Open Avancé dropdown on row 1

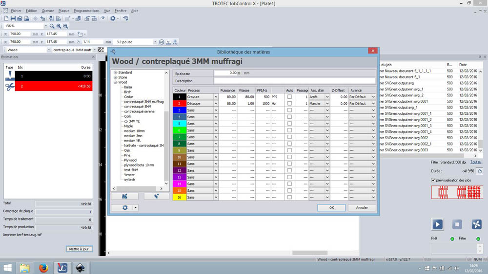tap(373, 97)
